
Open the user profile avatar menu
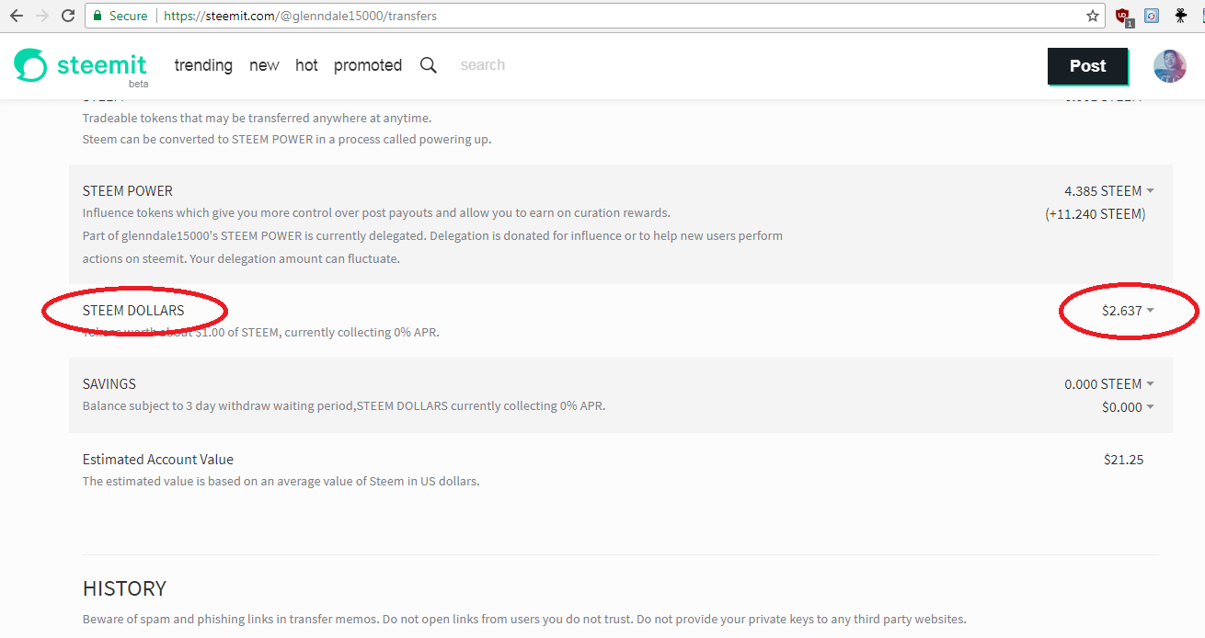tap(1170, 66)
